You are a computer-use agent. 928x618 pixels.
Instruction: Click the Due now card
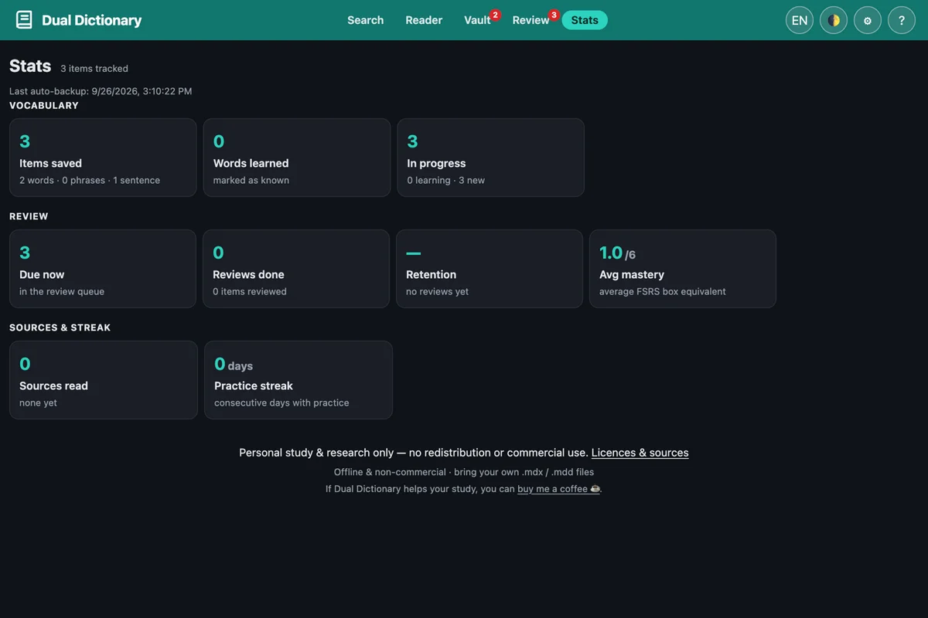103,269
